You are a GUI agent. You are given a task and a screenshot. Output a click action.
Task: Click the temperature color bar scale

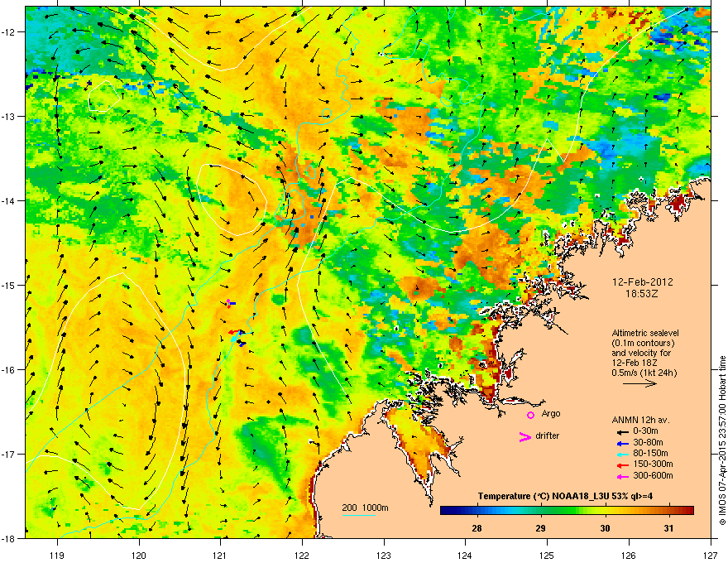pyautogui.click(x=567, y=510)
